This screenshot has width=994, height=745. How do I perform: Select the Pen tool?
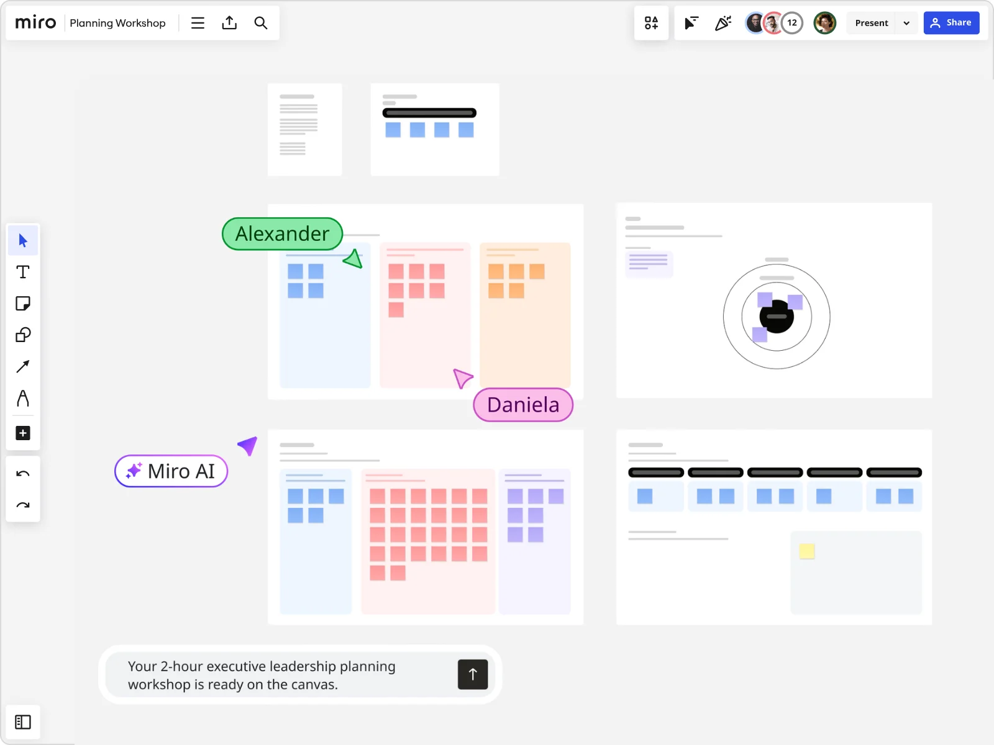(23, 398)
